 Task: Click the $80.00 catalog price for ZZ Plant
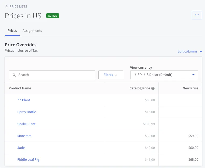(150, 100)
